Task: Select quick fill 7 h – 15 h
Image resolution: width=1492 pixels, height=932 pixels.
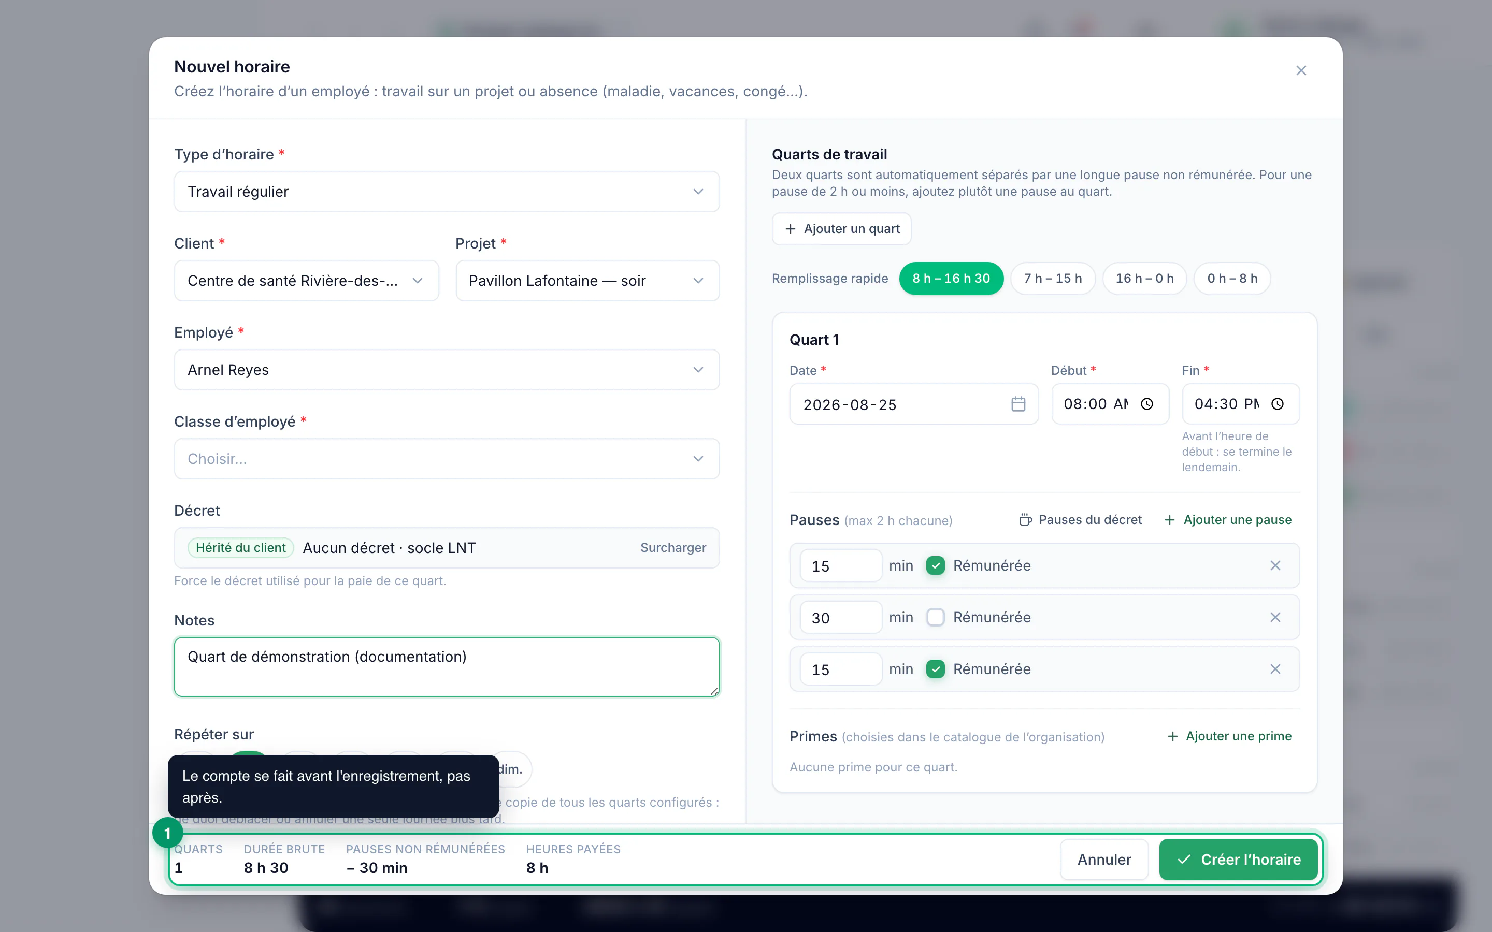Action: point(1052,279)
